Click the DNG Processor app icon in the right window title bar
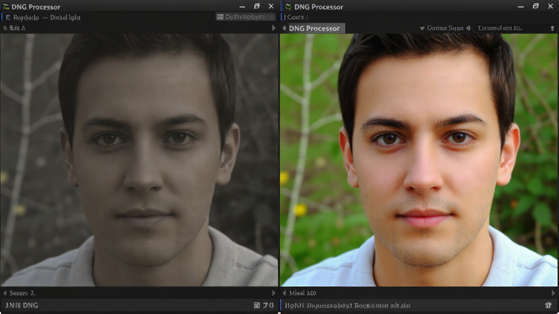The image size is (559, 314). (x=288, y=7)
